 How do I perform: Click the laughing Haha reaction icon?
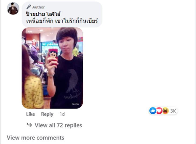tap(165, 111)
